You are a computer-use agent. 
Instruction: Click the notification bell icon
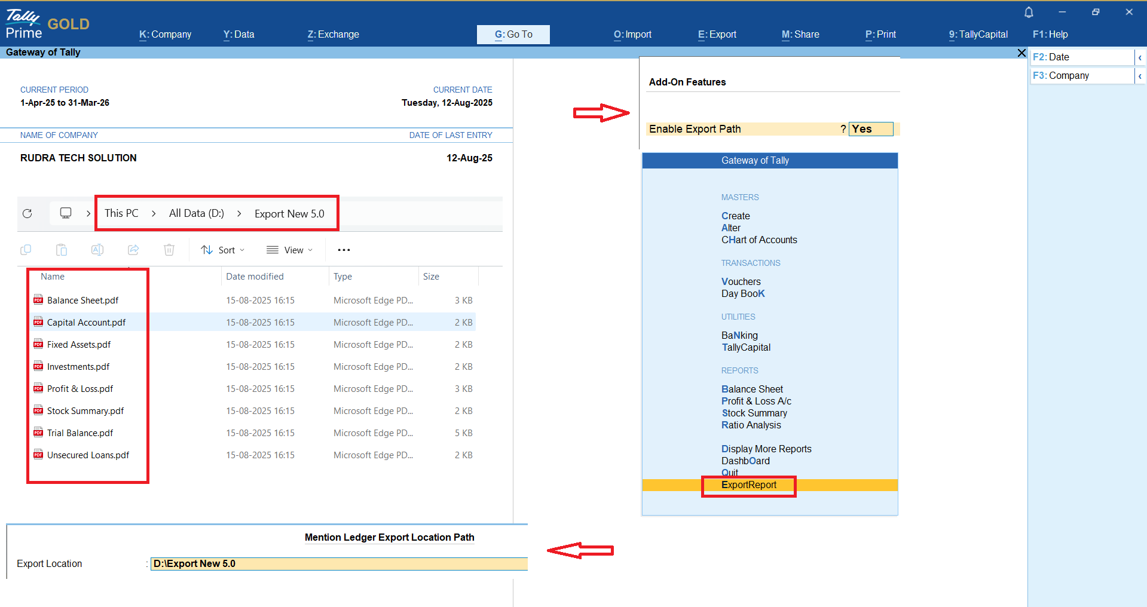[x=1029, y=13]
